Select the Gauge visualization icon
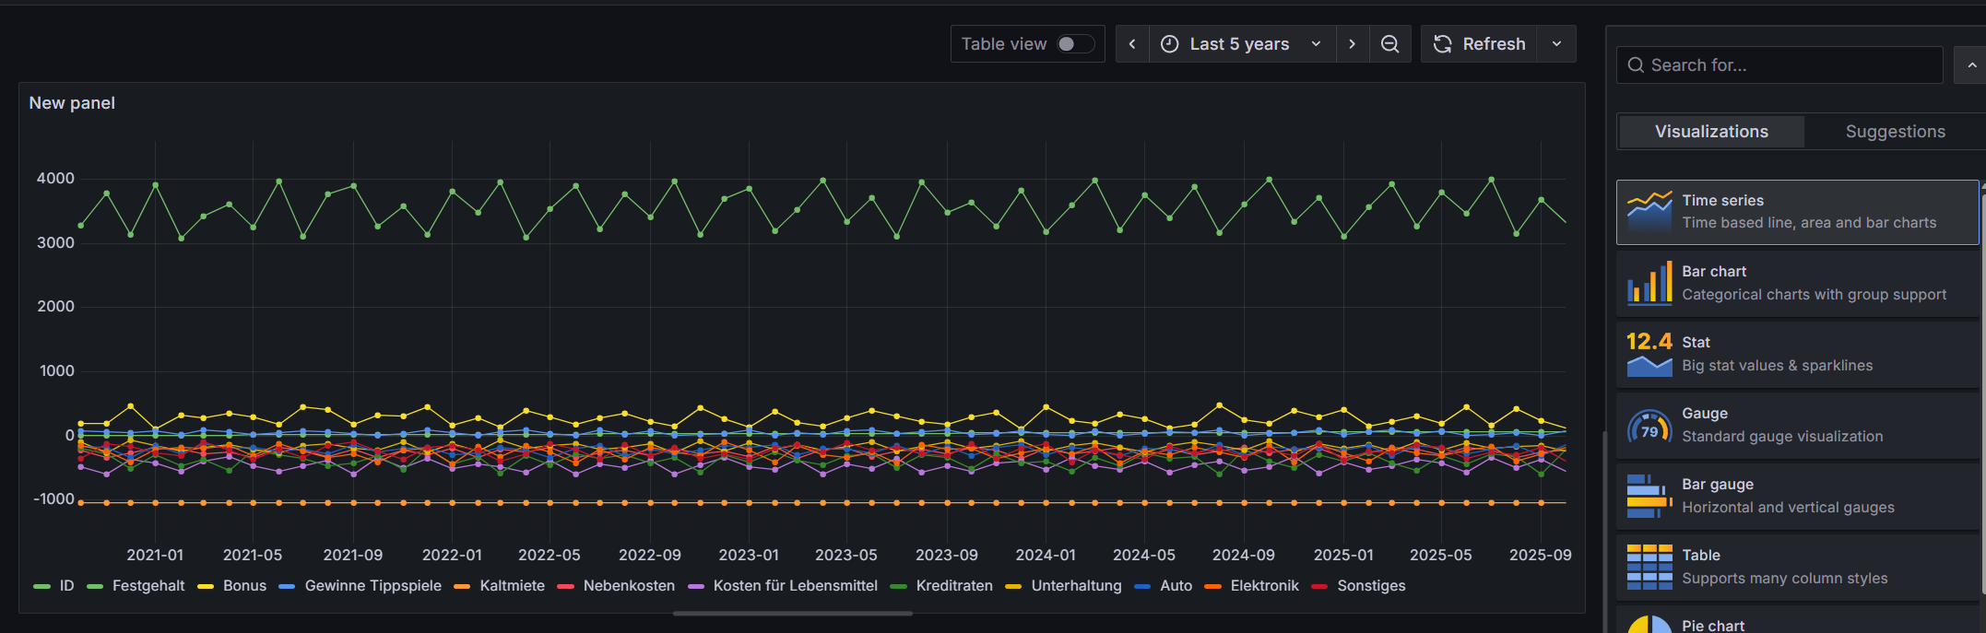 coord(1649,426)
